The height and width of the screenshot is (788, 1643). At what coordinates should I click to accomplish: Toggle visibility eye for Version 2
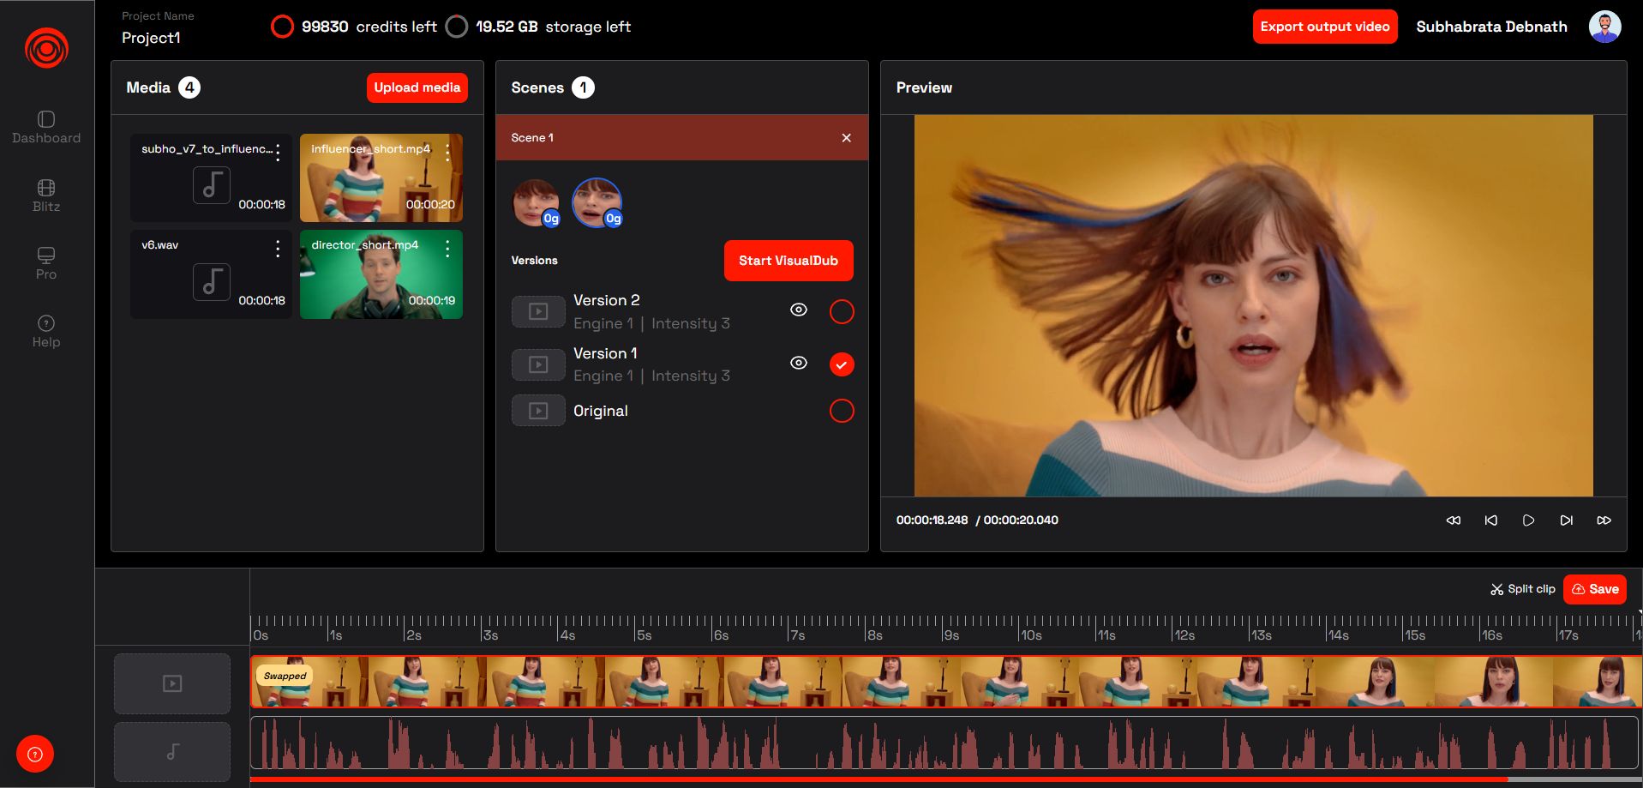pos(798,310)
